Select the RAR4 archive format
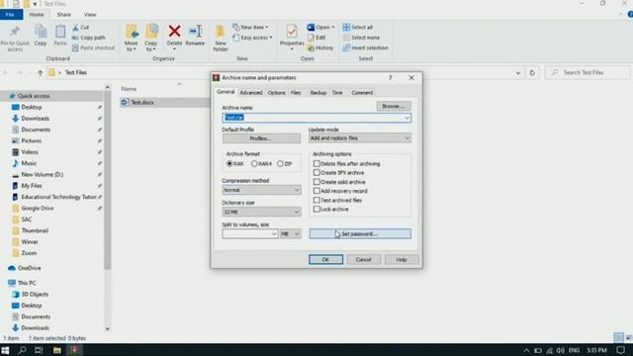633x356 pixels. [x=254, y=164]
